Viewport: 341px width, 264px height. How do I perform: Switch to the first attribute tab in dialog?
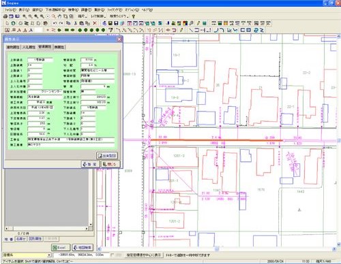[x=13, y=47]
